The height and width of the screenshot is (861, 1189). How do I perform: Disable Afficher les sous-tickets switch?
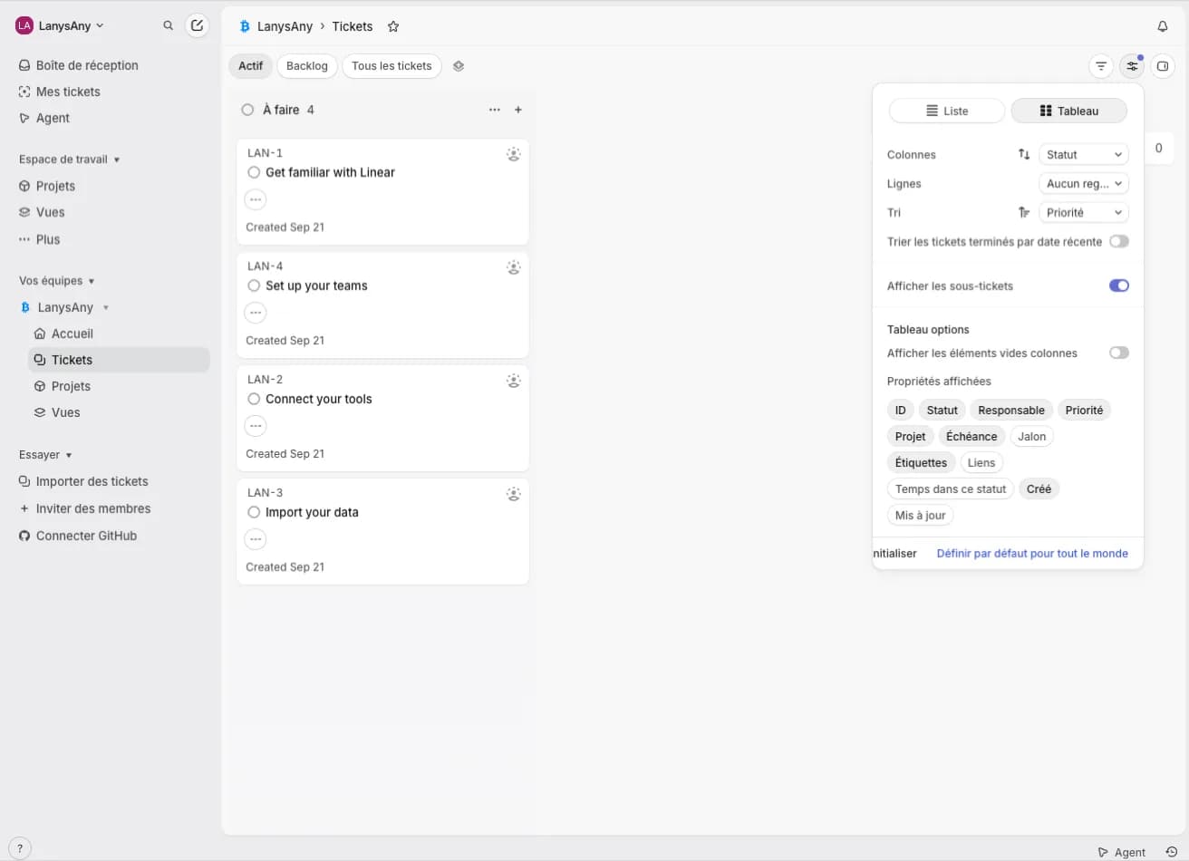click(1119, 285)
